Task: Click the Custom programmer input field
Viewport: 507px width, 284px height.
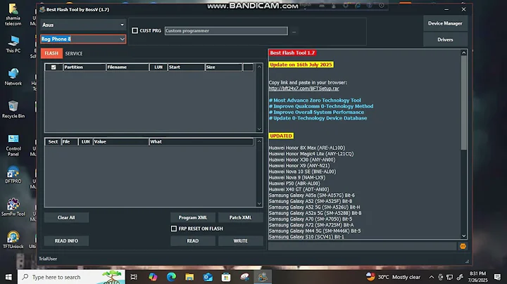Action: pos(226,31)
